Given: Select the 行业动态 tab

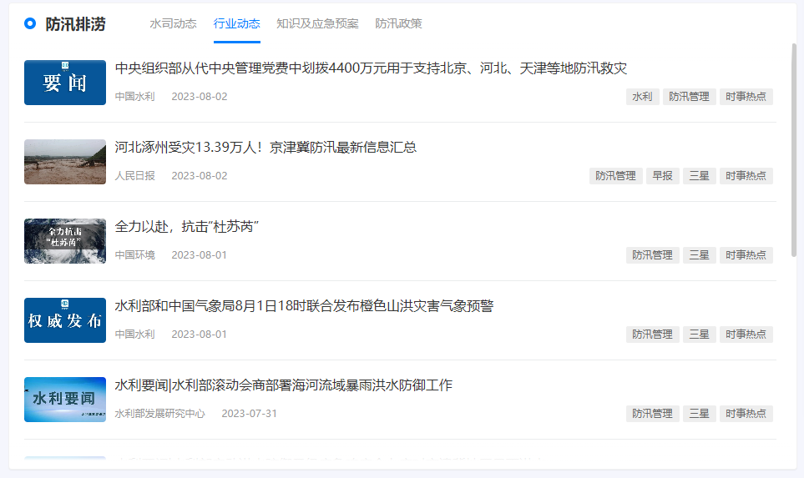Looking at the screenshot, I should tap(237, 23).
